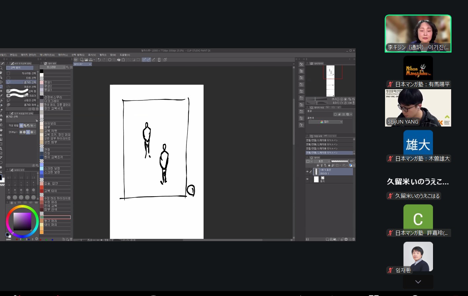Click the Save icon in the top toolbar
Image resolution: width=468 pixels, height=296 pixels.
(x=91, y=60)
